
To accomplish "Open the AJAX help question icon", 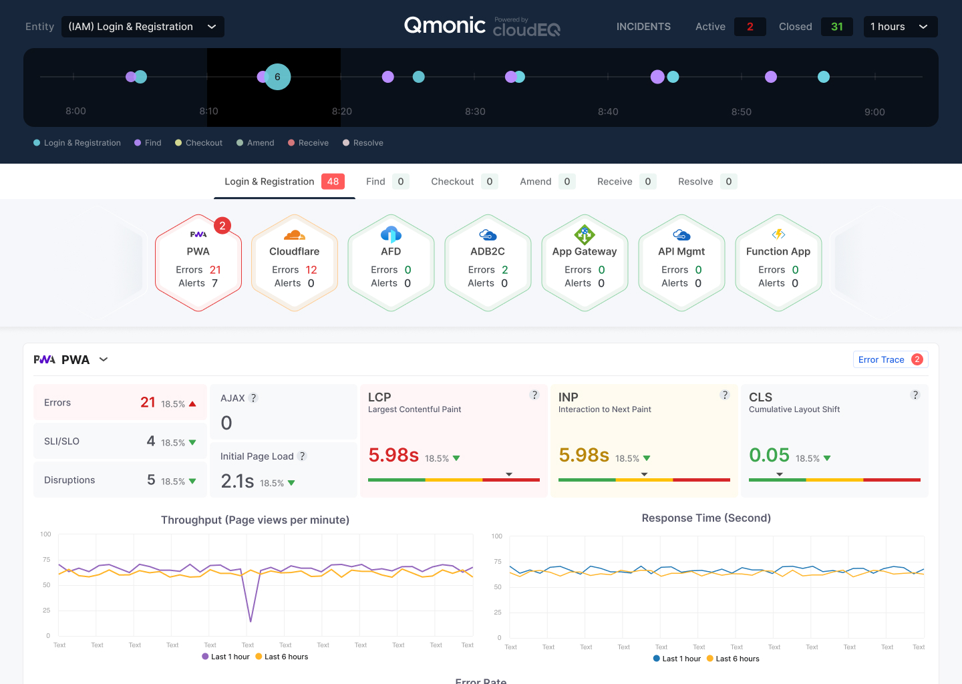I will click(x=253, y=398).
